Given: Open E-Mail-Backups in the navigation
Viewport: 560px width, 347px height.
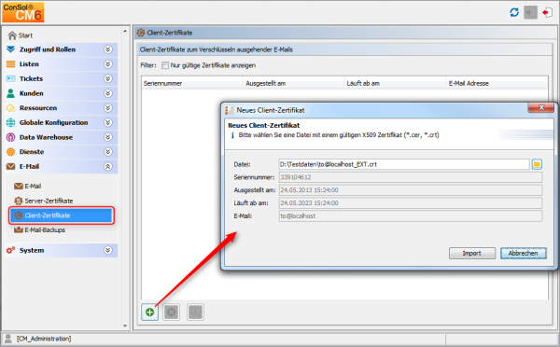Looking at the screenshot, I should tap(39, 229).
